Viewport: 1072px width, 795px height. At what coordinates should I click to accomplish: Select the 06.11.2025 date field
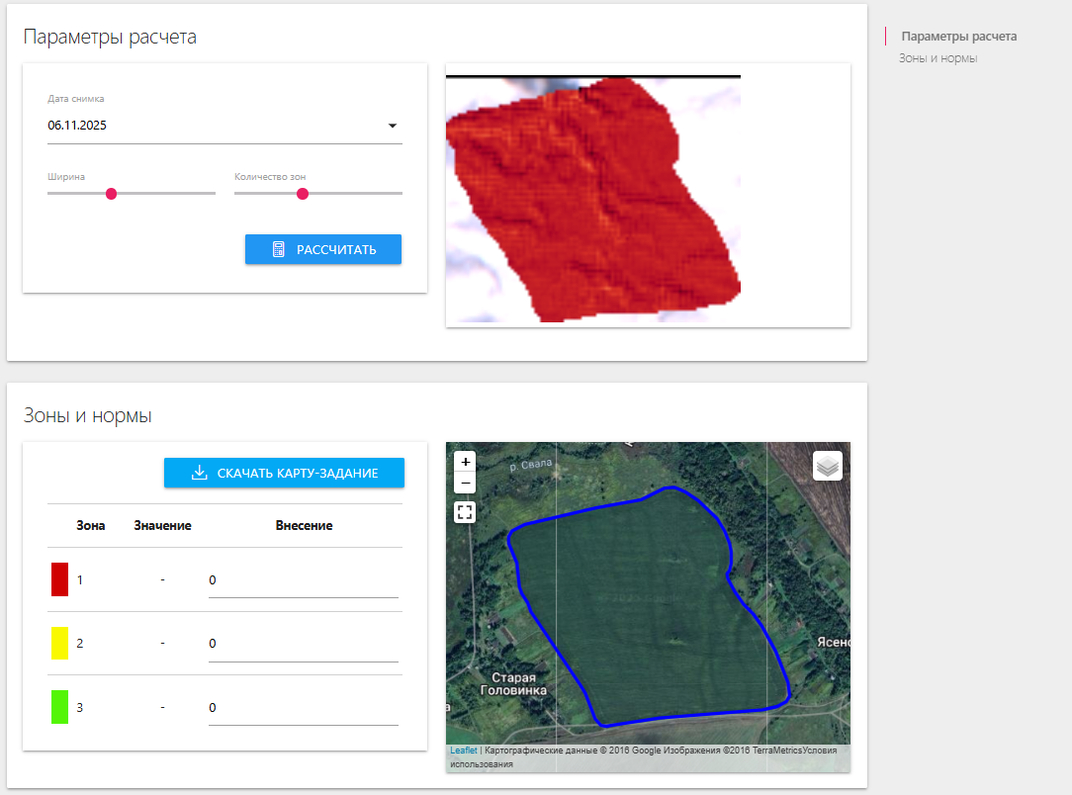click(x=208, y=126)
